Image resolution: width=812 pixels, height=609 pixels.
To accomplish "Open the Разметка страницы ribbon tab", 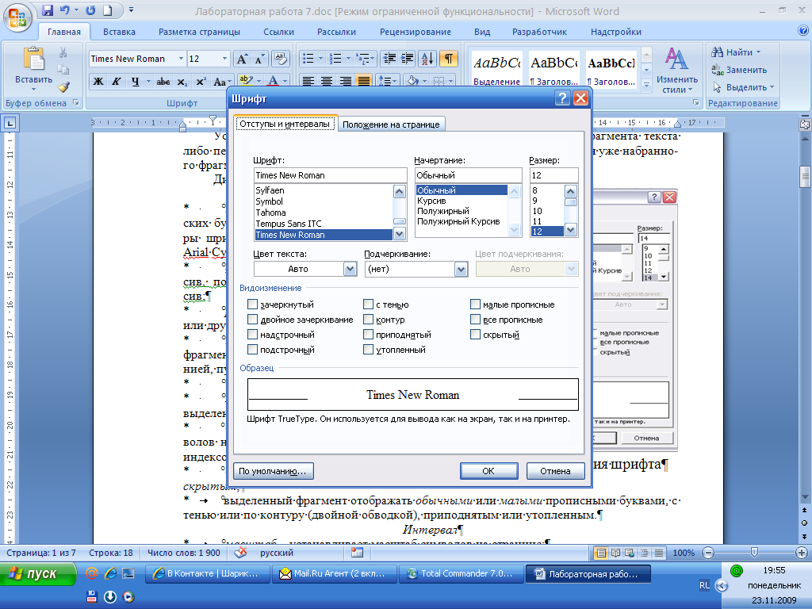I will (199, 32).
